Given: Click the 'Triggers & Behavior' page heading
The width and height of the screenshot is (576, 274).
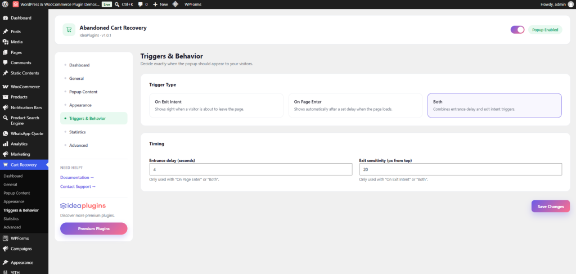Looking at the screenshot, I should click(x=172, y=56).
